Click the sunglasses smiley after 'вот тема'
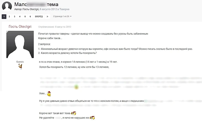The height and width of the screenshot is (121, 202). pyautogui.click(x=73, y=113)
